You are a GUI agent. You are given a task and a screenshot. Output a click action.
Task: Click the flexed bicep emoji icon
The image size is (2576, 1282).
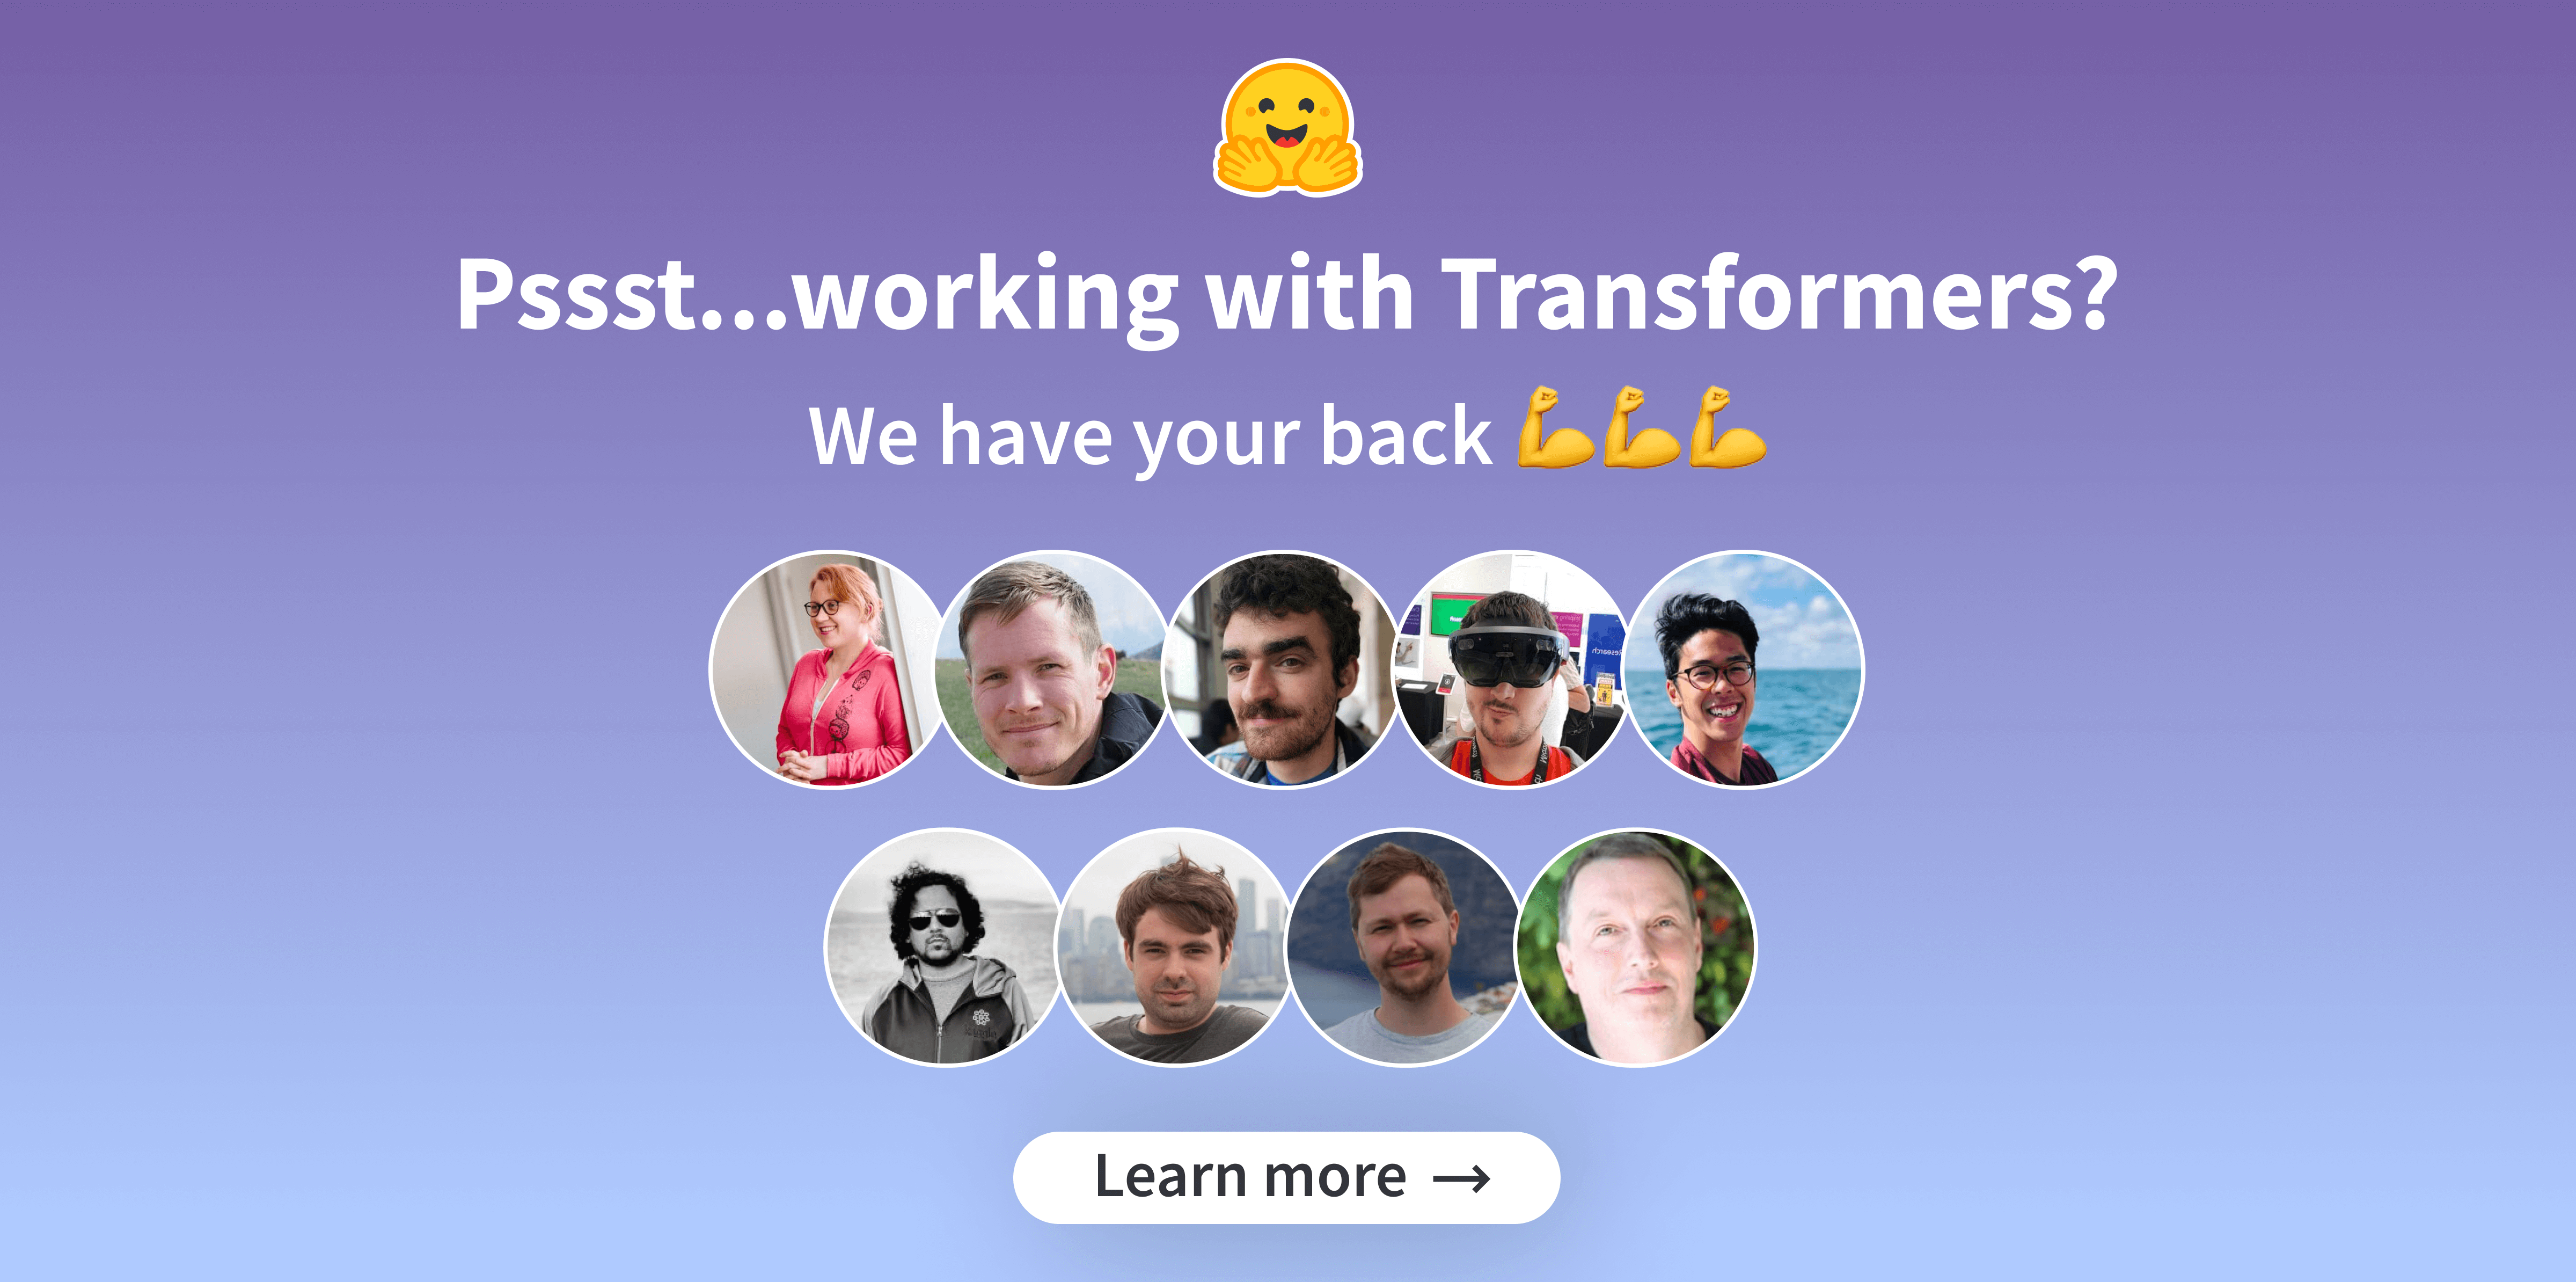point(1511,419)
